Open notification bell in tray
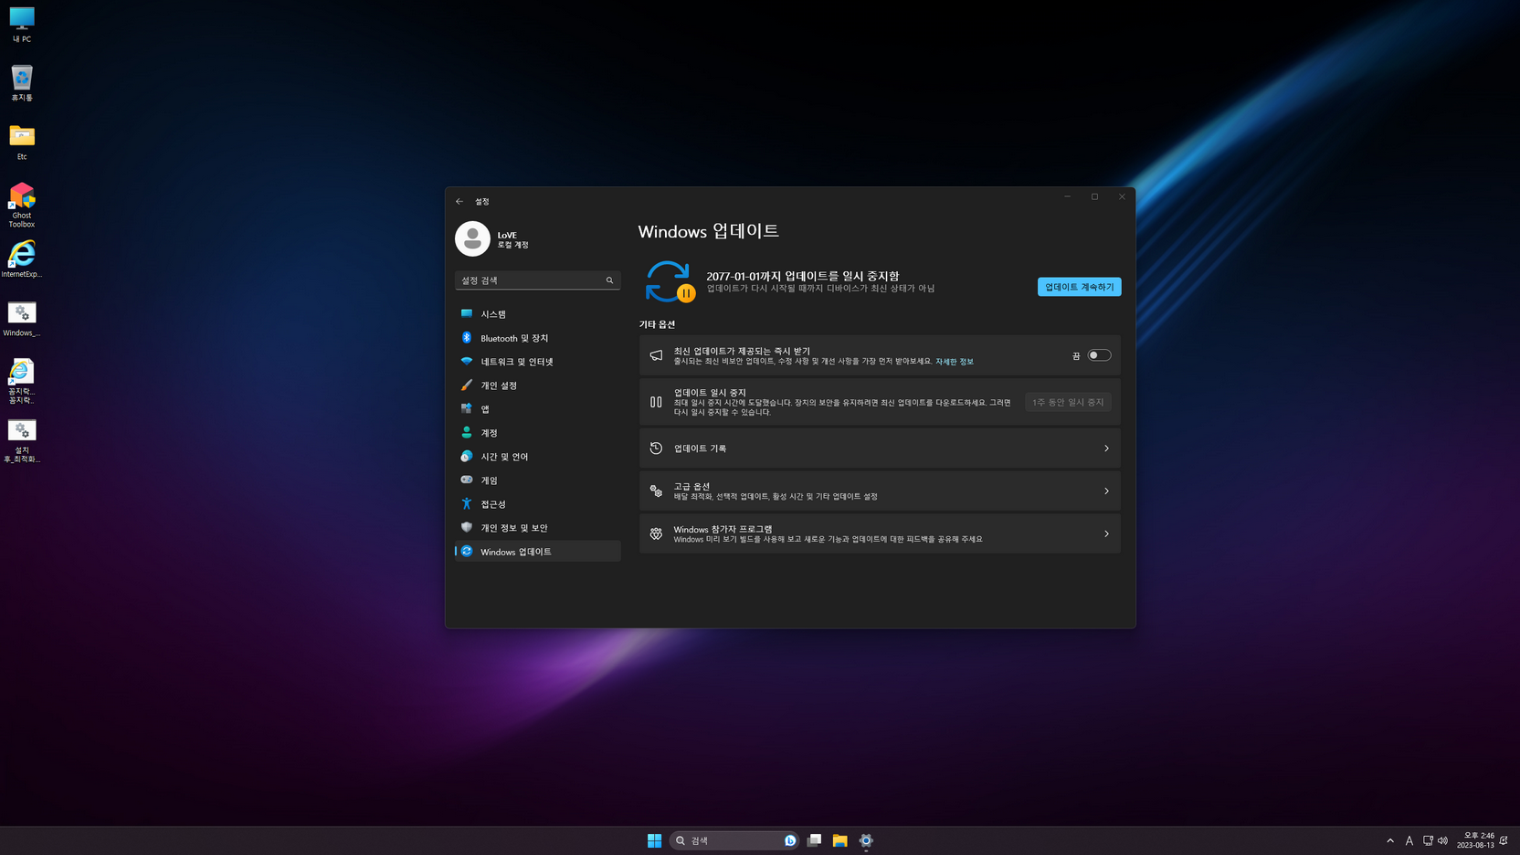The width and height of the screenshot is (1520, 855). tap(1504, 840)
